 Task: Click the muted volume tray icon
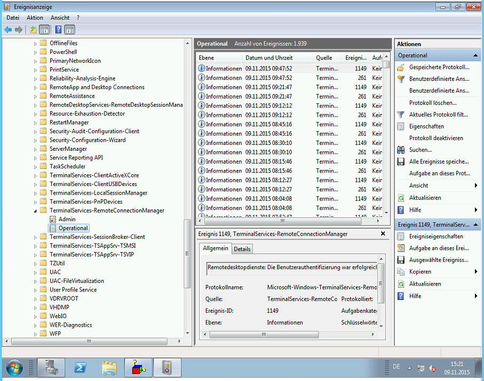click(432, 368)
